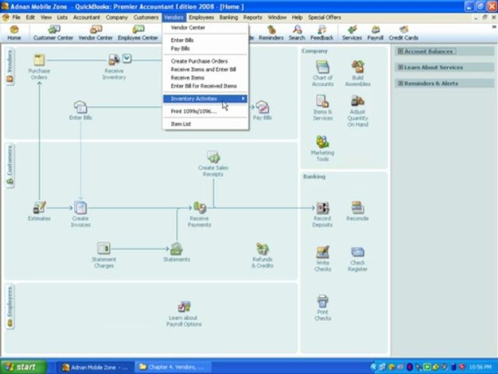Open the Print Checks icon
The image size is (498, 374).
(322, 301)
